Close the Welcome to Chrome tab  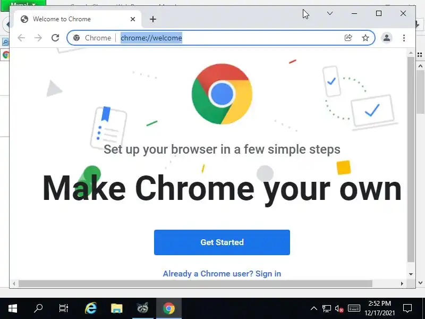(132, 19)
